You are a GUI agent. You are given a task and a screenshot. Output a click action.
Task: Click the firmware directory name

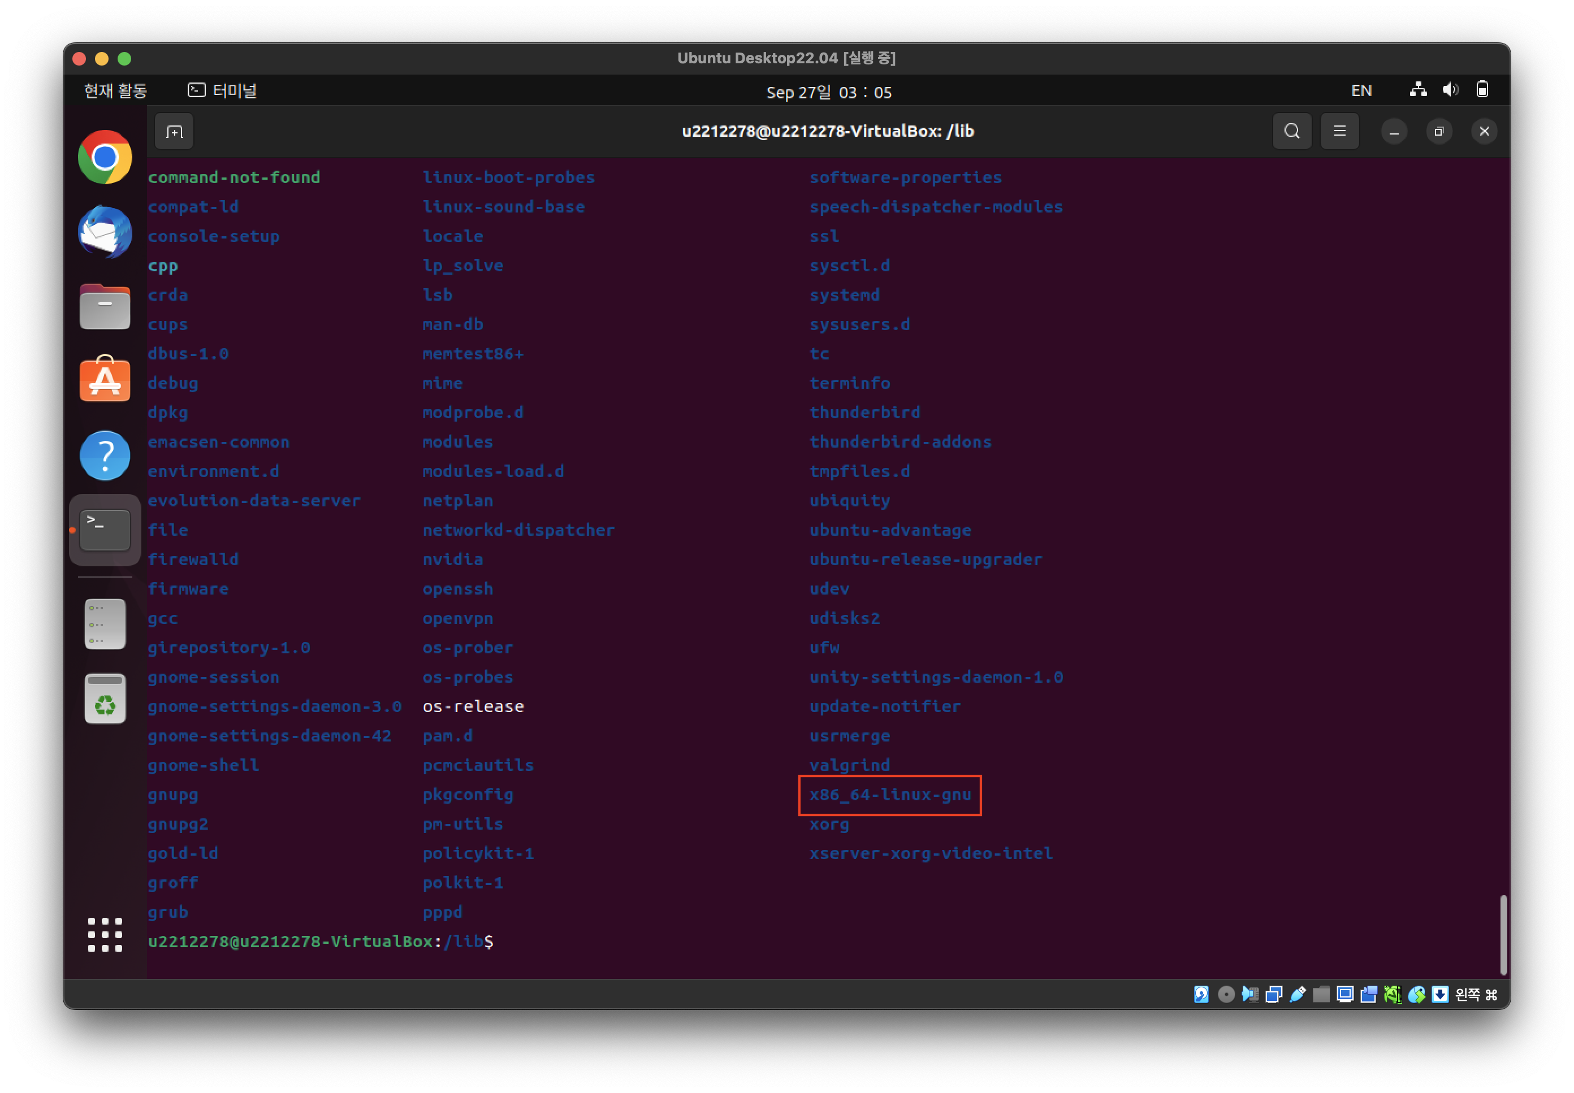(188, 589)
